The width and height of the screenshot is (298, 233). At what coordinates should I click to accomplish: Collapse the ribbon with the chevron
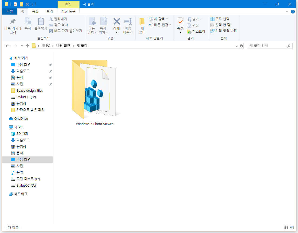tap(287, 12)
